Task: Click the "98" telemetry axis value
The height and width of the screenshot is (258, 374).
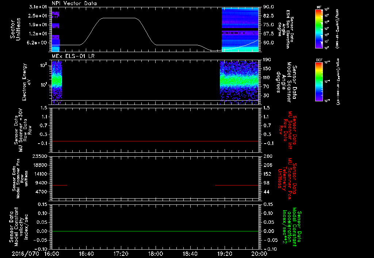Action: (266, 183)
